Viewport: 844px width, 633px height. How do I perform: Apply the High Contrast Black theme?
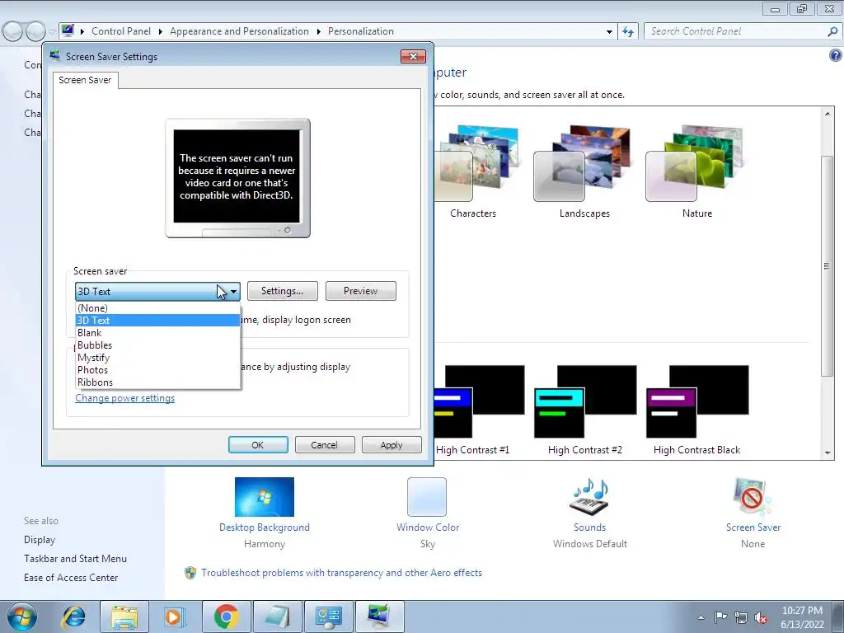coord(697,410)
